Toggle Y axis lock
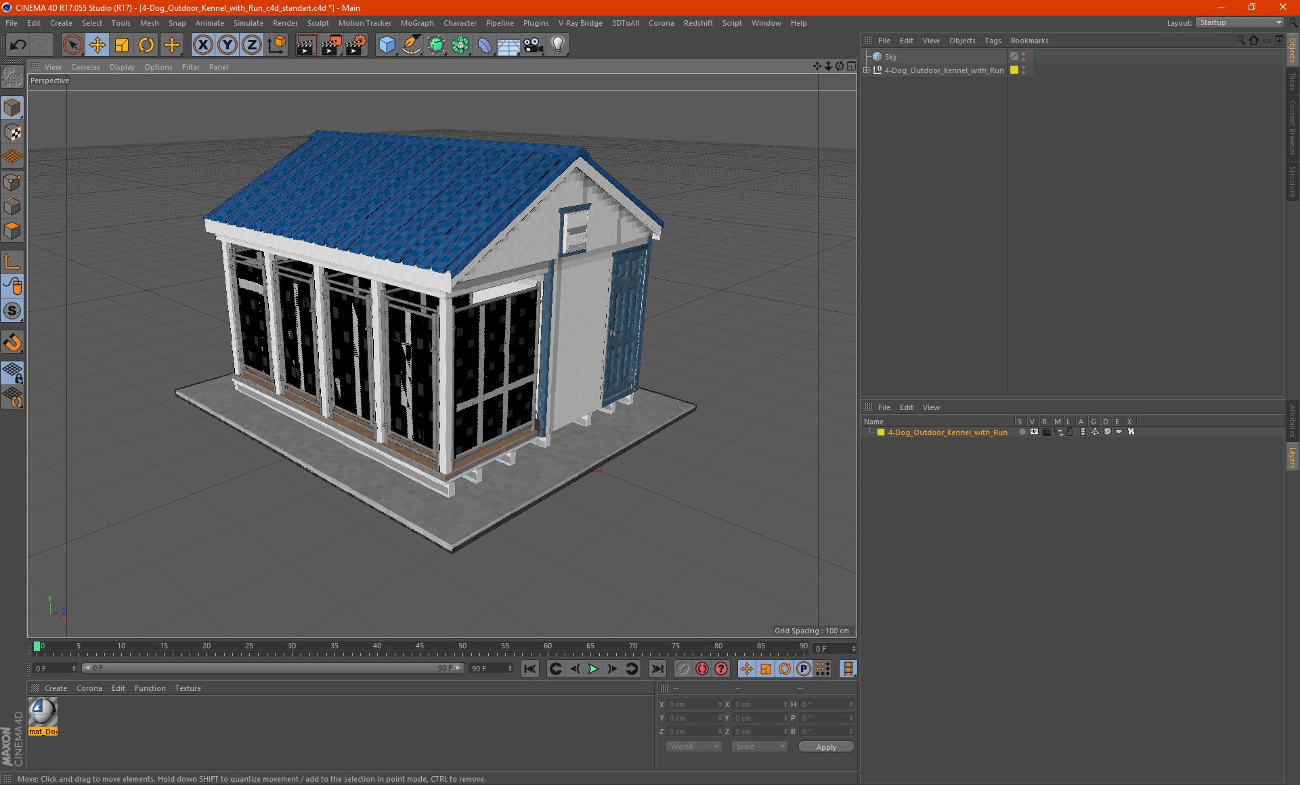Screen dimensions: 1300x785 coord(227,45)
